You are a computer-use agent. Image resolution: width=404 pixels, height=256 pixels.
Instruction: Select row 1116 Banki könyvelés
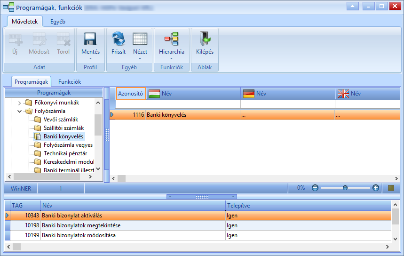tap(257, 115)
